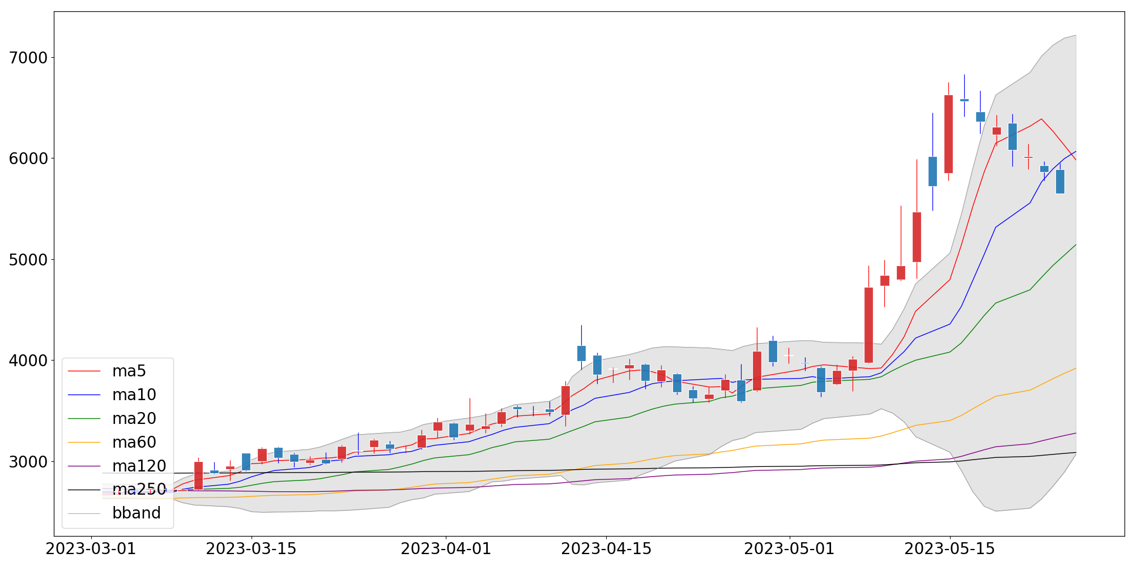
Task: Click the ma250 legend label
Action: tap(139, 490)
